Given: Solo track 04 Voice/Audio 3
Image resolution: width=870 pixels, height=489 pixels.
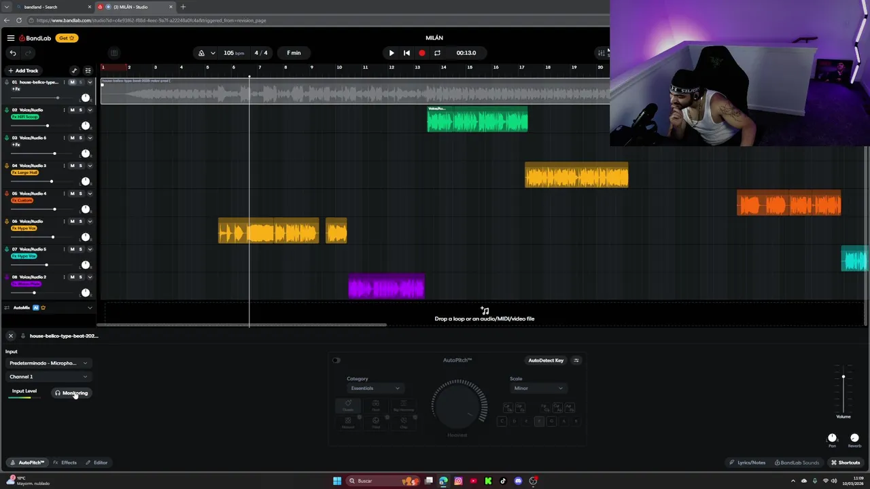Looking at the screenshot, I should tap(80, 166).
